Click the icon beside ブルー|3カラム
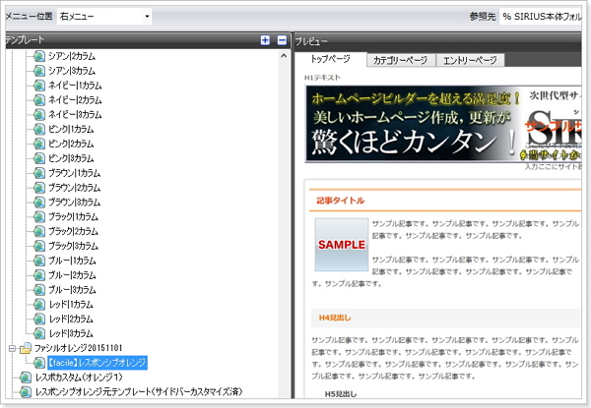Screen dimensions: 591x408 pos(39,290)
